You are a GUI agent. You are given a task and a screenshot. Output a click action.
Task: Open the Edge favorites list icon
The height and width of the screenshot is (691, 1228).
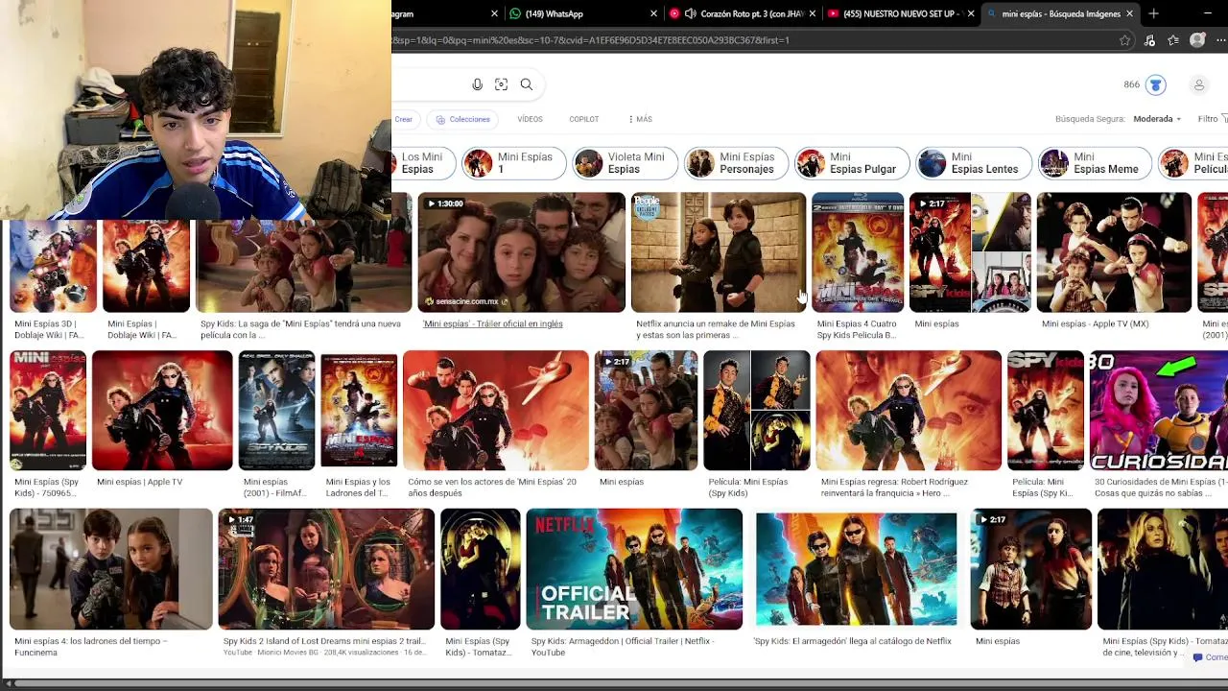pos(1173,40)
